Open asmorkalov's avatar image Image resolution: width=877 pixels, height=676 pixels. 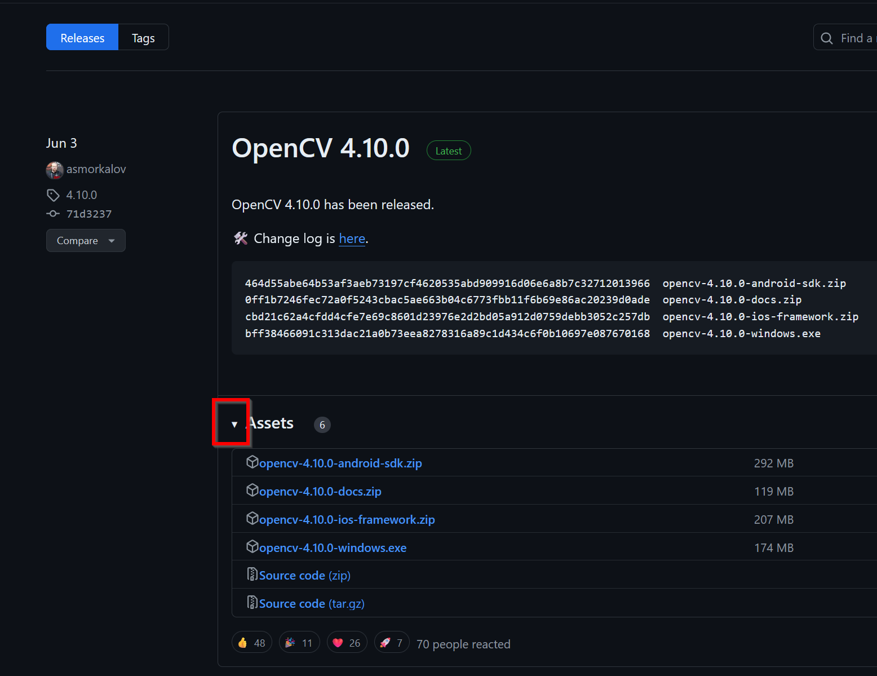pos(55,169)
